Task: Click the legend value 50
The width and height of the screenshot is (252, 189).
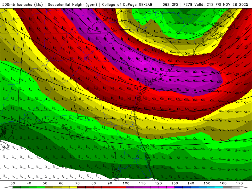Action: [45, 183]
